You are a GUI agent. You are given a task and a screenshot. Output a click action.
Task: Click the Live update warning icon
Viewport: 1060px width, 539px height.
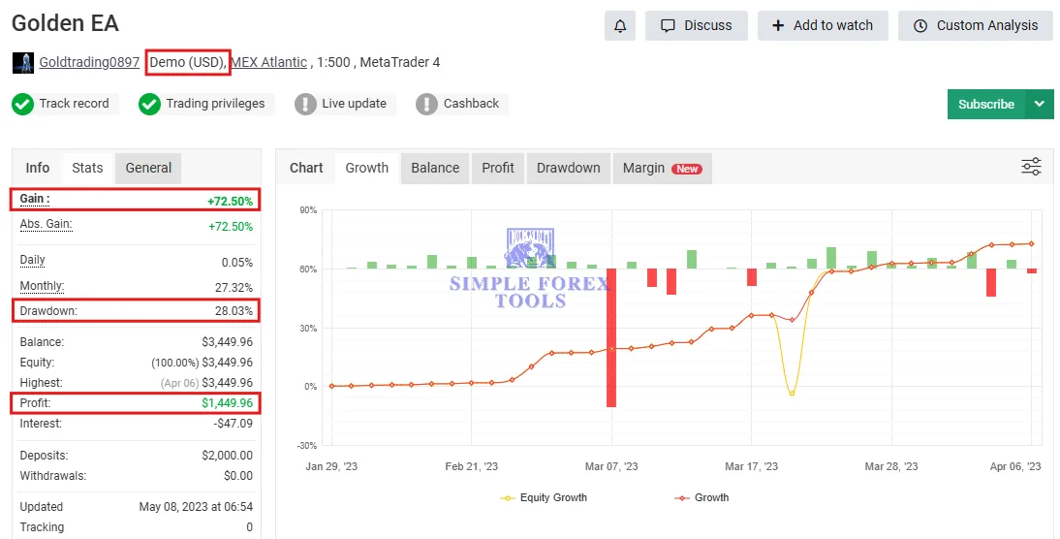[x=305, y=104]
